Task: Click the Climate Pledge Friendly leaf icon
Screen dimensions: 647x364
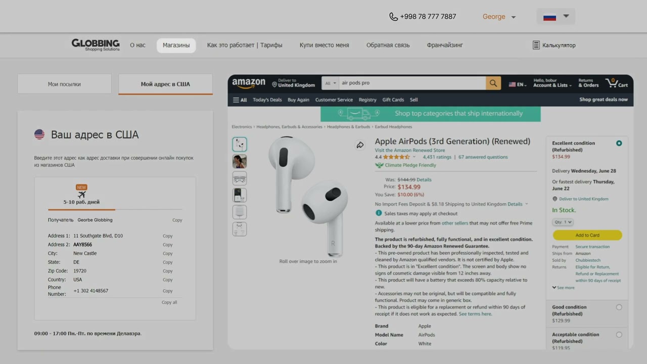Action: click(x=379, y=165)
